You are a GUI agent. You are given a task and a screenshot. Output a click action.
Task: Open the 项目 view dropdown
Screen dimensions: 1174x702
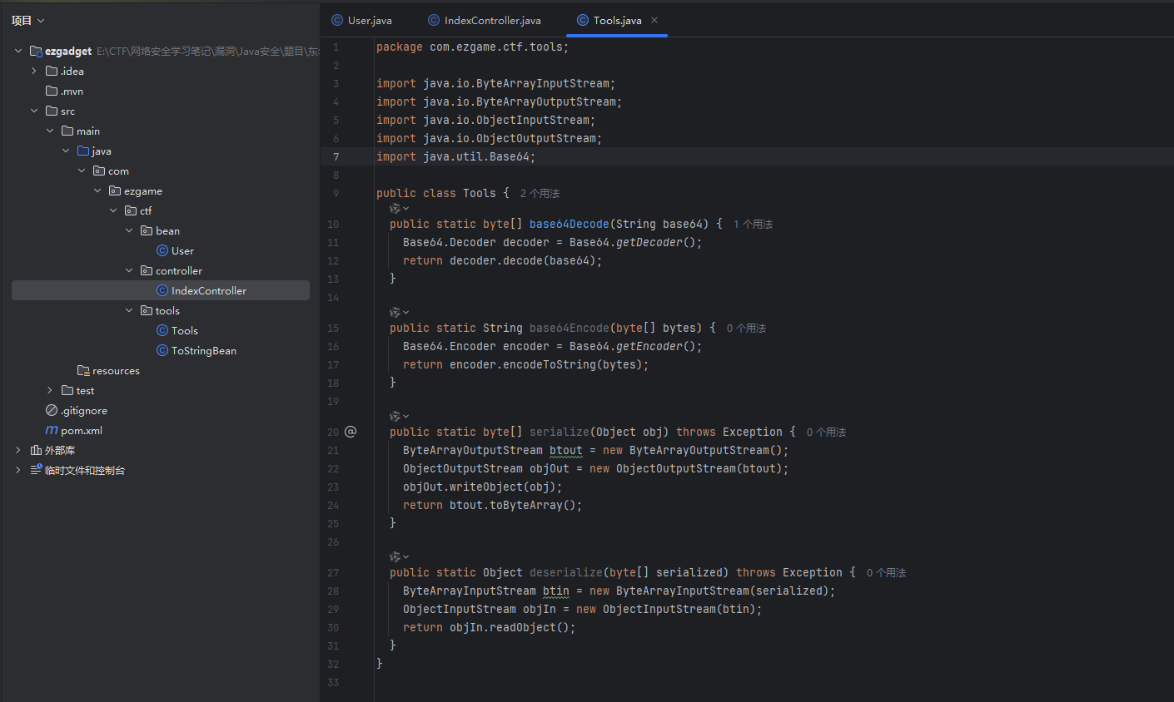[x=27, y=20]
